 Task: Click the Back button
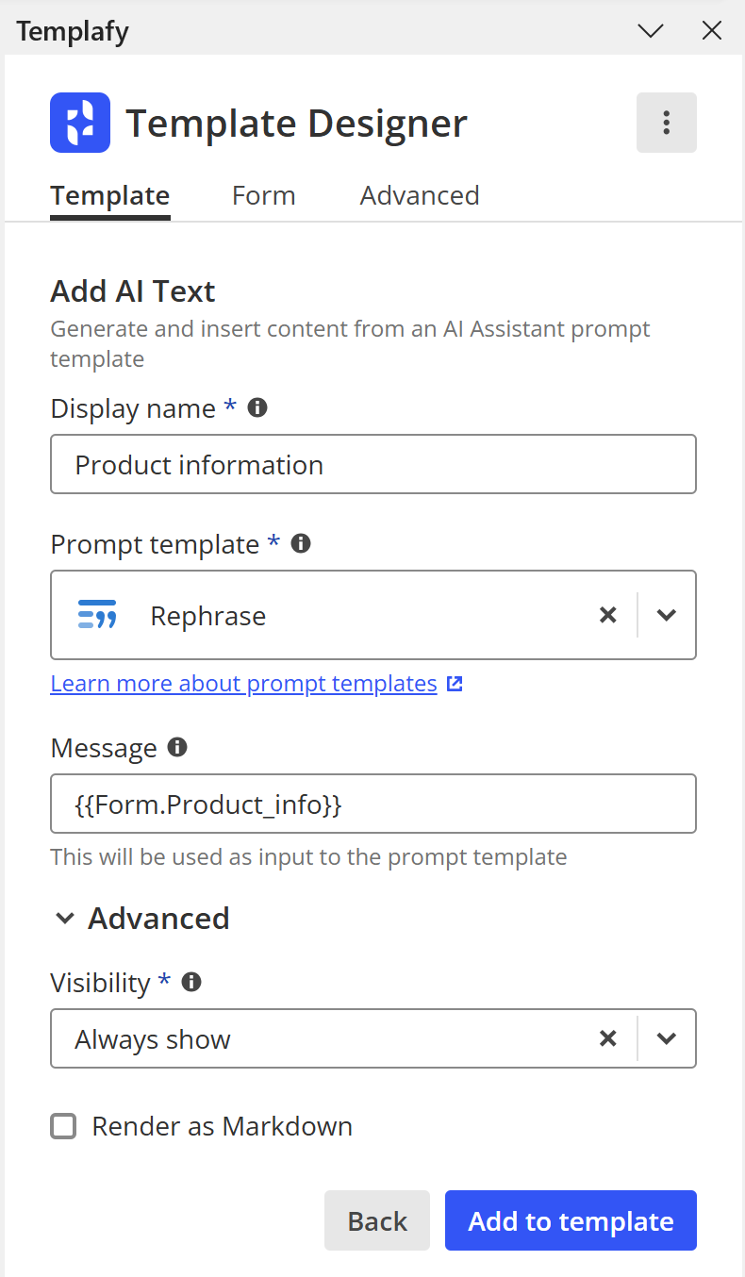377,1220
